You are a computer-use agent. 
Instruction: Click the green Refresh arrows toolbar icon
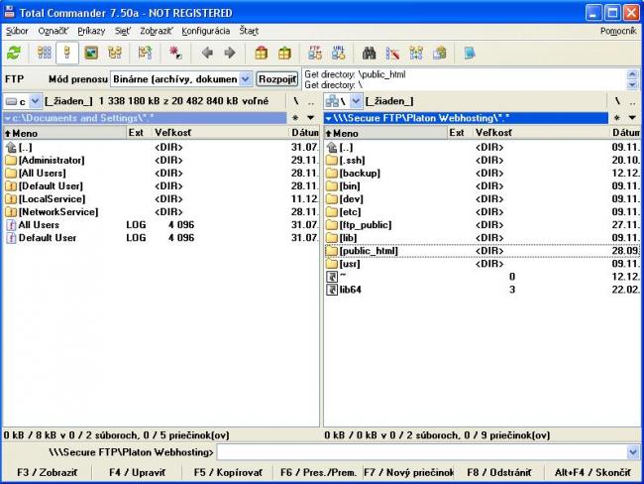(x=14, y=53)
